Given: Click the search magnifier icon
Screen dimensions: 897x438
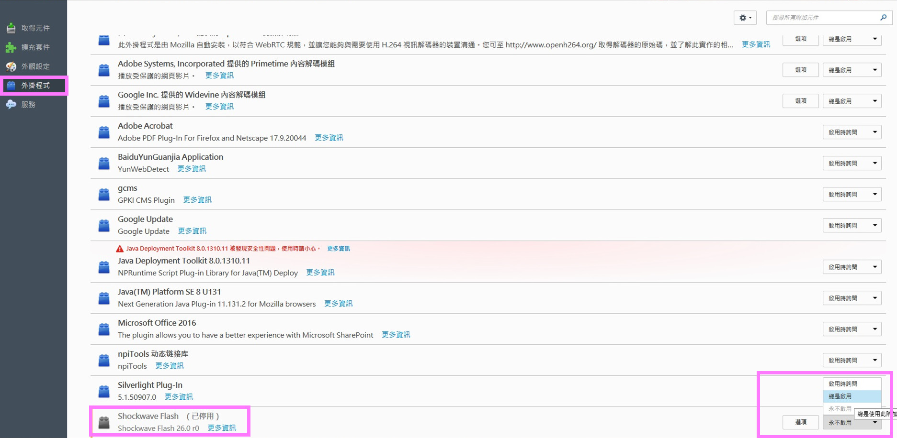Looking at the screenshot, I should click(x=884, y=18).
